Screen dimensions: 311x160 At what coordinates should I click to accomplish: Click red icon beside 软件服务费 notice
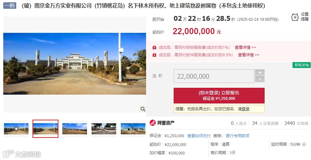[154, 55]
